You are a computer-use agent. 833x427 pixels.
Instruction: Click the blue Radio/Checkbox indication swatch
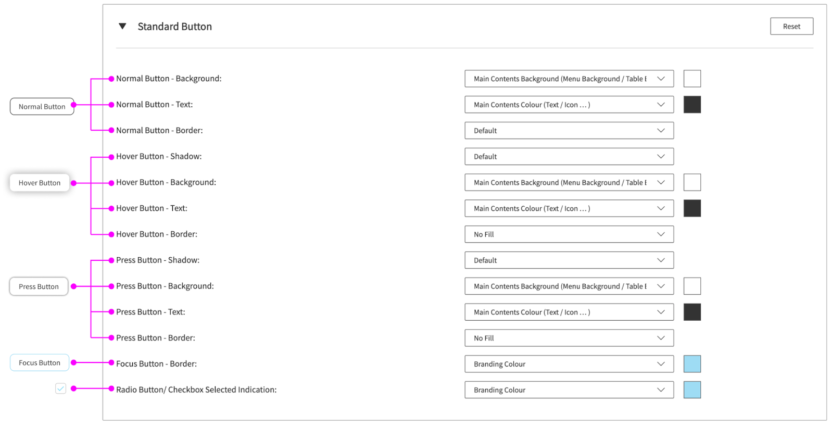[x=692, y=390]
